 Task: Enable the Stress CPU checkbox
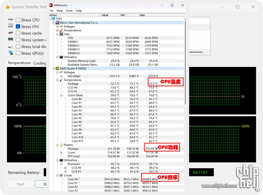tap(18, 20)
